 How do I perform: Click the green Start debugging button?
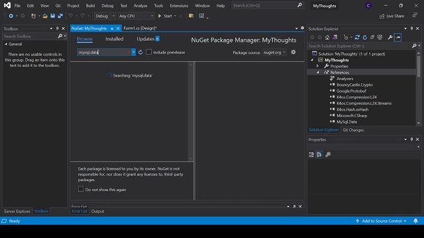pos(165,16)
